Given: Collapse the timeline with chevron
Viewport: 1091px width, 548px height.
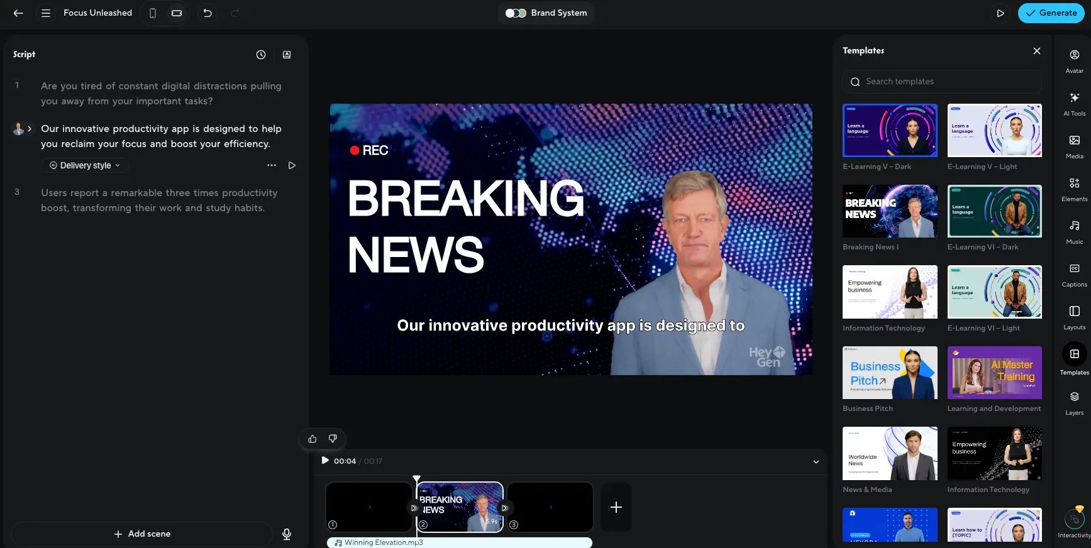Looking at the screenshot, I should [x=816, y=462].
